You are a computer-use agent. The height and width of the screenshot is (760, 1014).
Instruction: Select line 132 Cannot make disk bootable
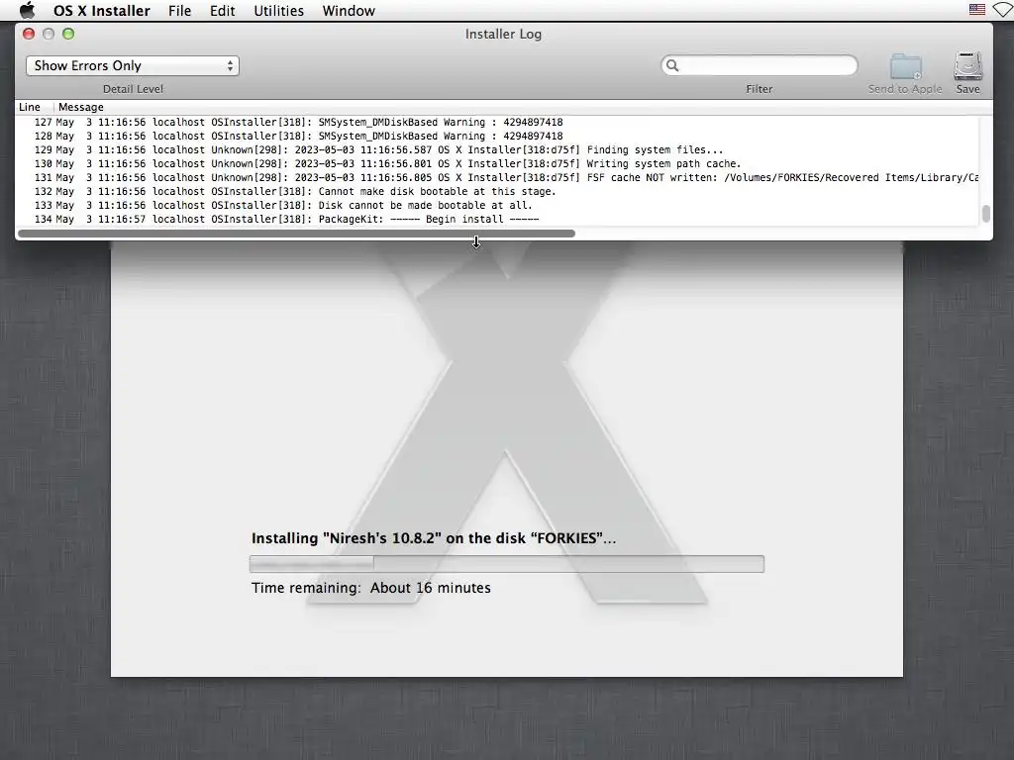(497, 191)
